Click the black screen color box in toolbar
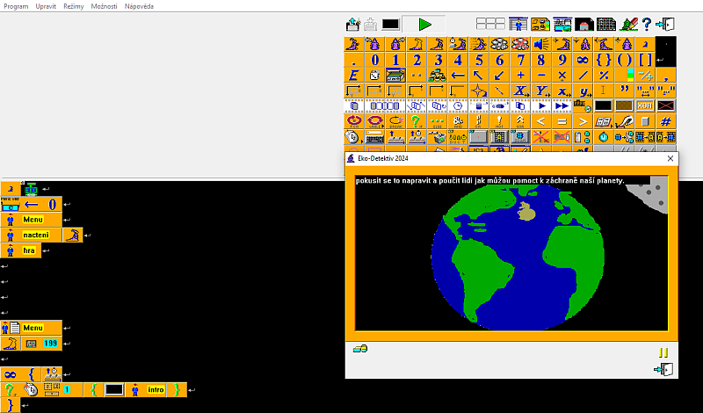This screenshot has width=703, height=413. pyautogui.click(x=390, y=25)
